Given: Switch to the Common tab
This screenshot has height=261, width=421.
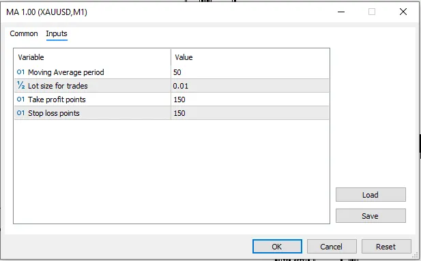Looking at the screenshot, I should tap(24, 34).
